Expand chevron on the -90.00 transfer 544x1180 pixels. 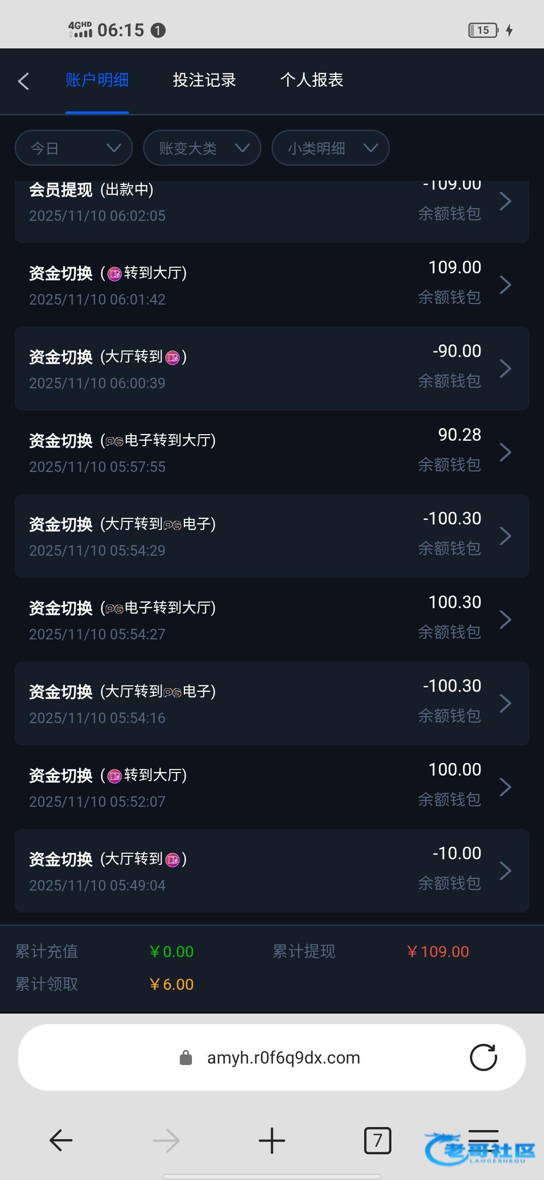click(505, 369)
